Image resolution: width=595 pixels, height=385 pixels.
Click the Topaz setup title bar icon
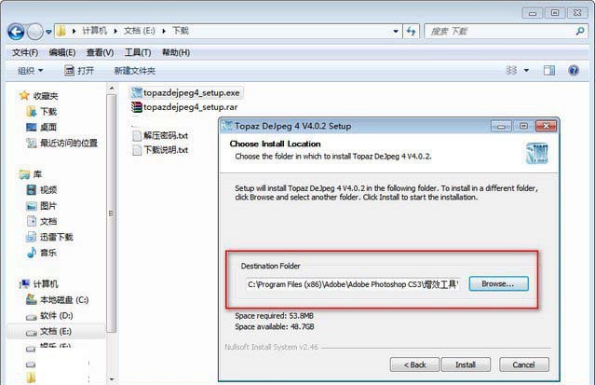pyautogui.click(x=227, y=126)
